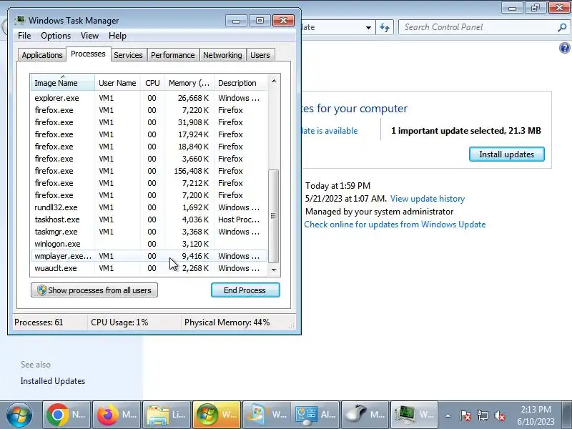Image resolution: width=572 pixels, height=429 pixels.
Task: Sort processes by Description column
Action: click(x=241, y=83)
